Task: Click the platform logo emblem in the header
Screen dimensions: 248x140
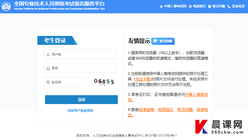Action: pyautogui.click(x=7, y=6)
